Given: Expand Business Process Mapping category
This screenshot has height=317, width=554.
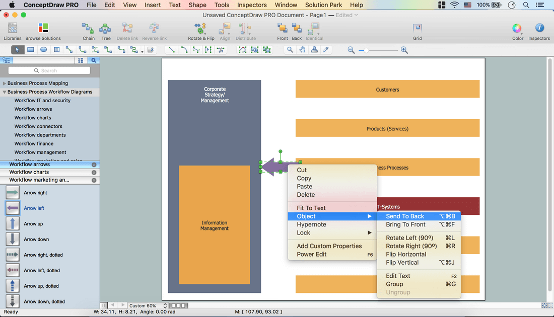Looking at the screenshot, I should coord(5,84).
